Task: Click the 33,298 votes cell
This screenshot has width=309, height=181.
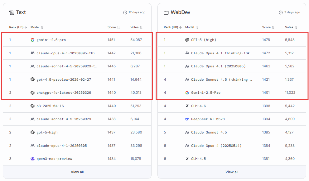Action: tap(136, 146)
